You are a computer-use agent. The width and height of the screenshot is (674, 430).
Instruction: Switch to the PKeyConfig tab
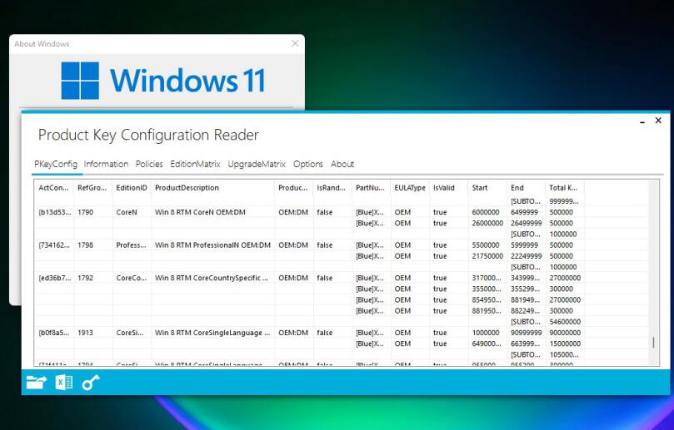tap(56, 164)
